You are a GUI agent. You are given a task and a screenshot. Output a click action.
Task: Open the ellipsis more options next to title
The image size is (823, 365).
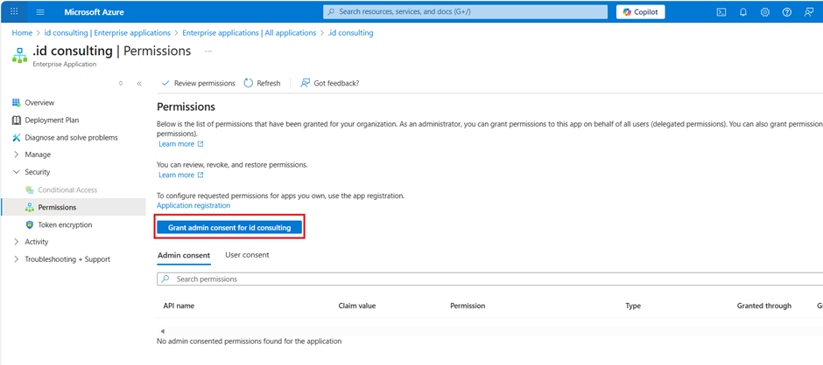[208, 52]
